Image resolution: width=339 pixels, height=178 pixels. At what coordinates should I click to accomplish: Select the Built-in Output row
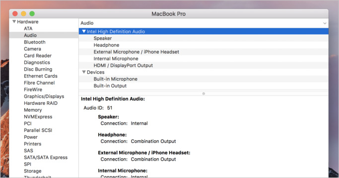pos(203,86)
